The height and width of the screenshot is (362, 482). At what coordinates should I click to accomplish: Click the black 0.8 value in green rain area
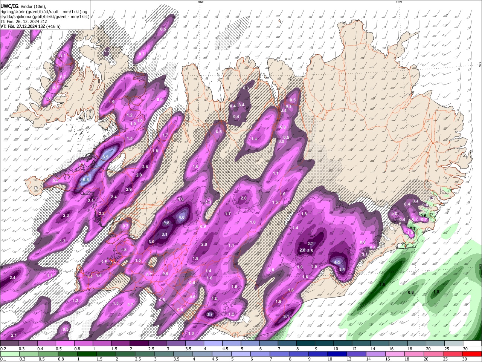tap(411, 292)
